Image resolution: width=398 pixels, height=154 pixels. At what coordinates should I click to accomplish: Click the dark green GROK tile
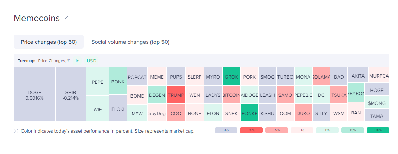231,76
